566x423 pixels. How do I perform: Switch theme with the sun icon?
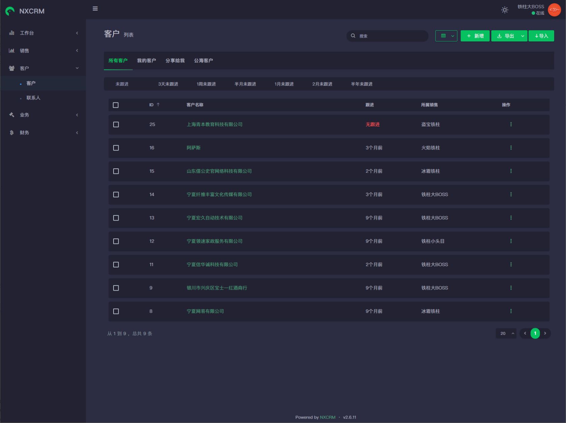(504, 10)
